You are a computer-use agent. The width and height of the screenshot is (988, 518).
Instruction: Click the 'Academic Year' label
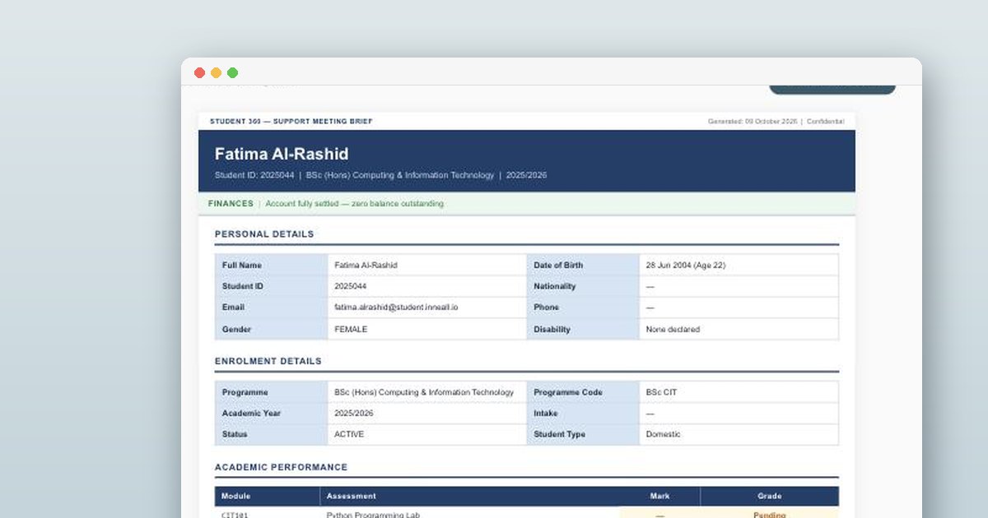252,414
